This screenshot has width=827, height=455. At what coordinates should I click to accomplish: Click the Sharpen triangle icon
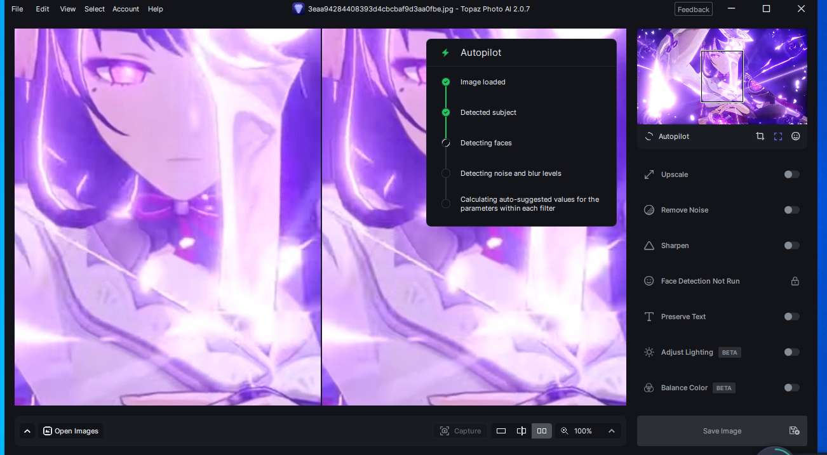coord(649,246)
